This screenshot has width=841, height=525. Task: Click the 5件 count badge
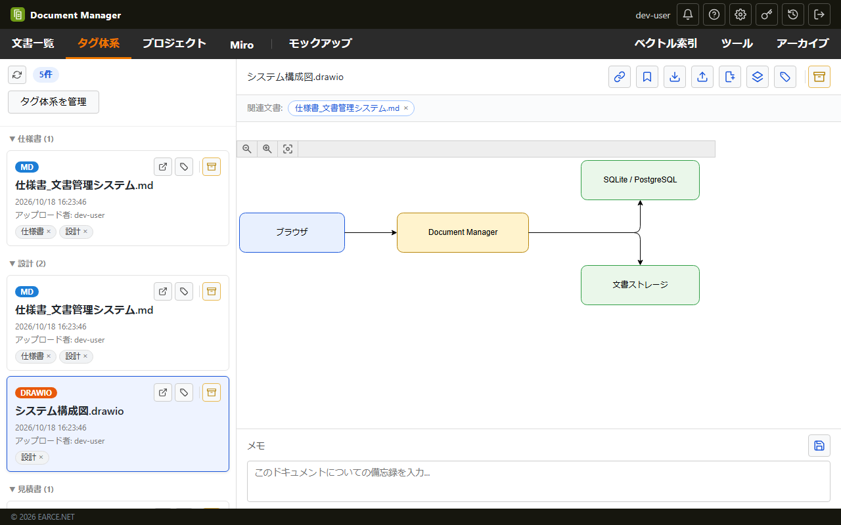pyautogui.click(x=45, y=75)
